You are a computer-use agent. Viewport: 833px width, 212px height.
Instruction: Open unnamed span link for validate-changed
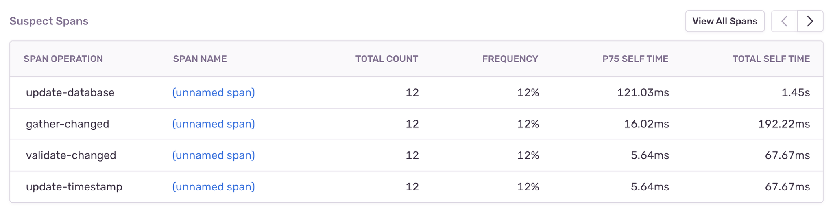click(214, 155)
